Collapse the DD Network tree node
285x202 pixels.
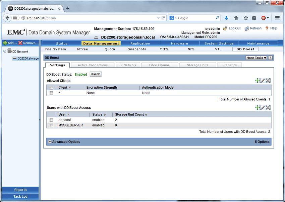5,51
